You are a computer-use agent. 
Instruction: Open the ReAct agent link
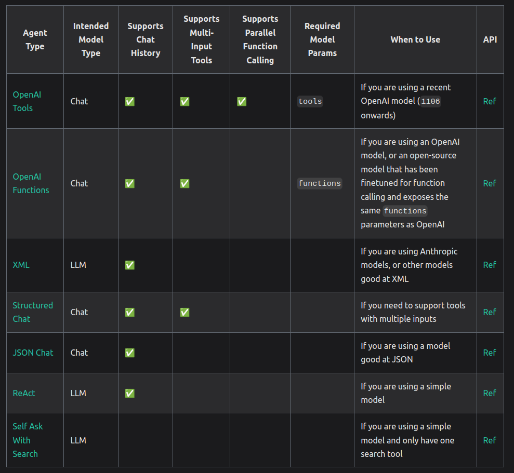click(23, 393)
